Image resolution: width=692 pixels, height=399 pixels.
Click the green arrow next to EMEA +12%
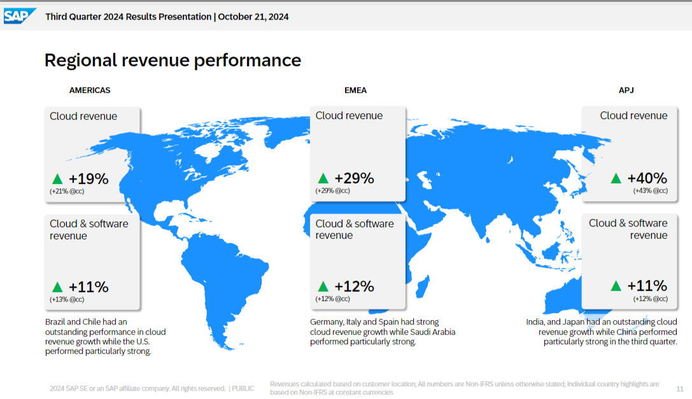(323, 287)
